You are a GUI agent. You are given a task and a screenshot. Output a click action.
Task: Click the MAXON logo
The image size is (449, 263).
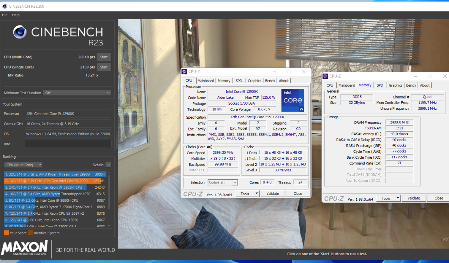[24, 248]
